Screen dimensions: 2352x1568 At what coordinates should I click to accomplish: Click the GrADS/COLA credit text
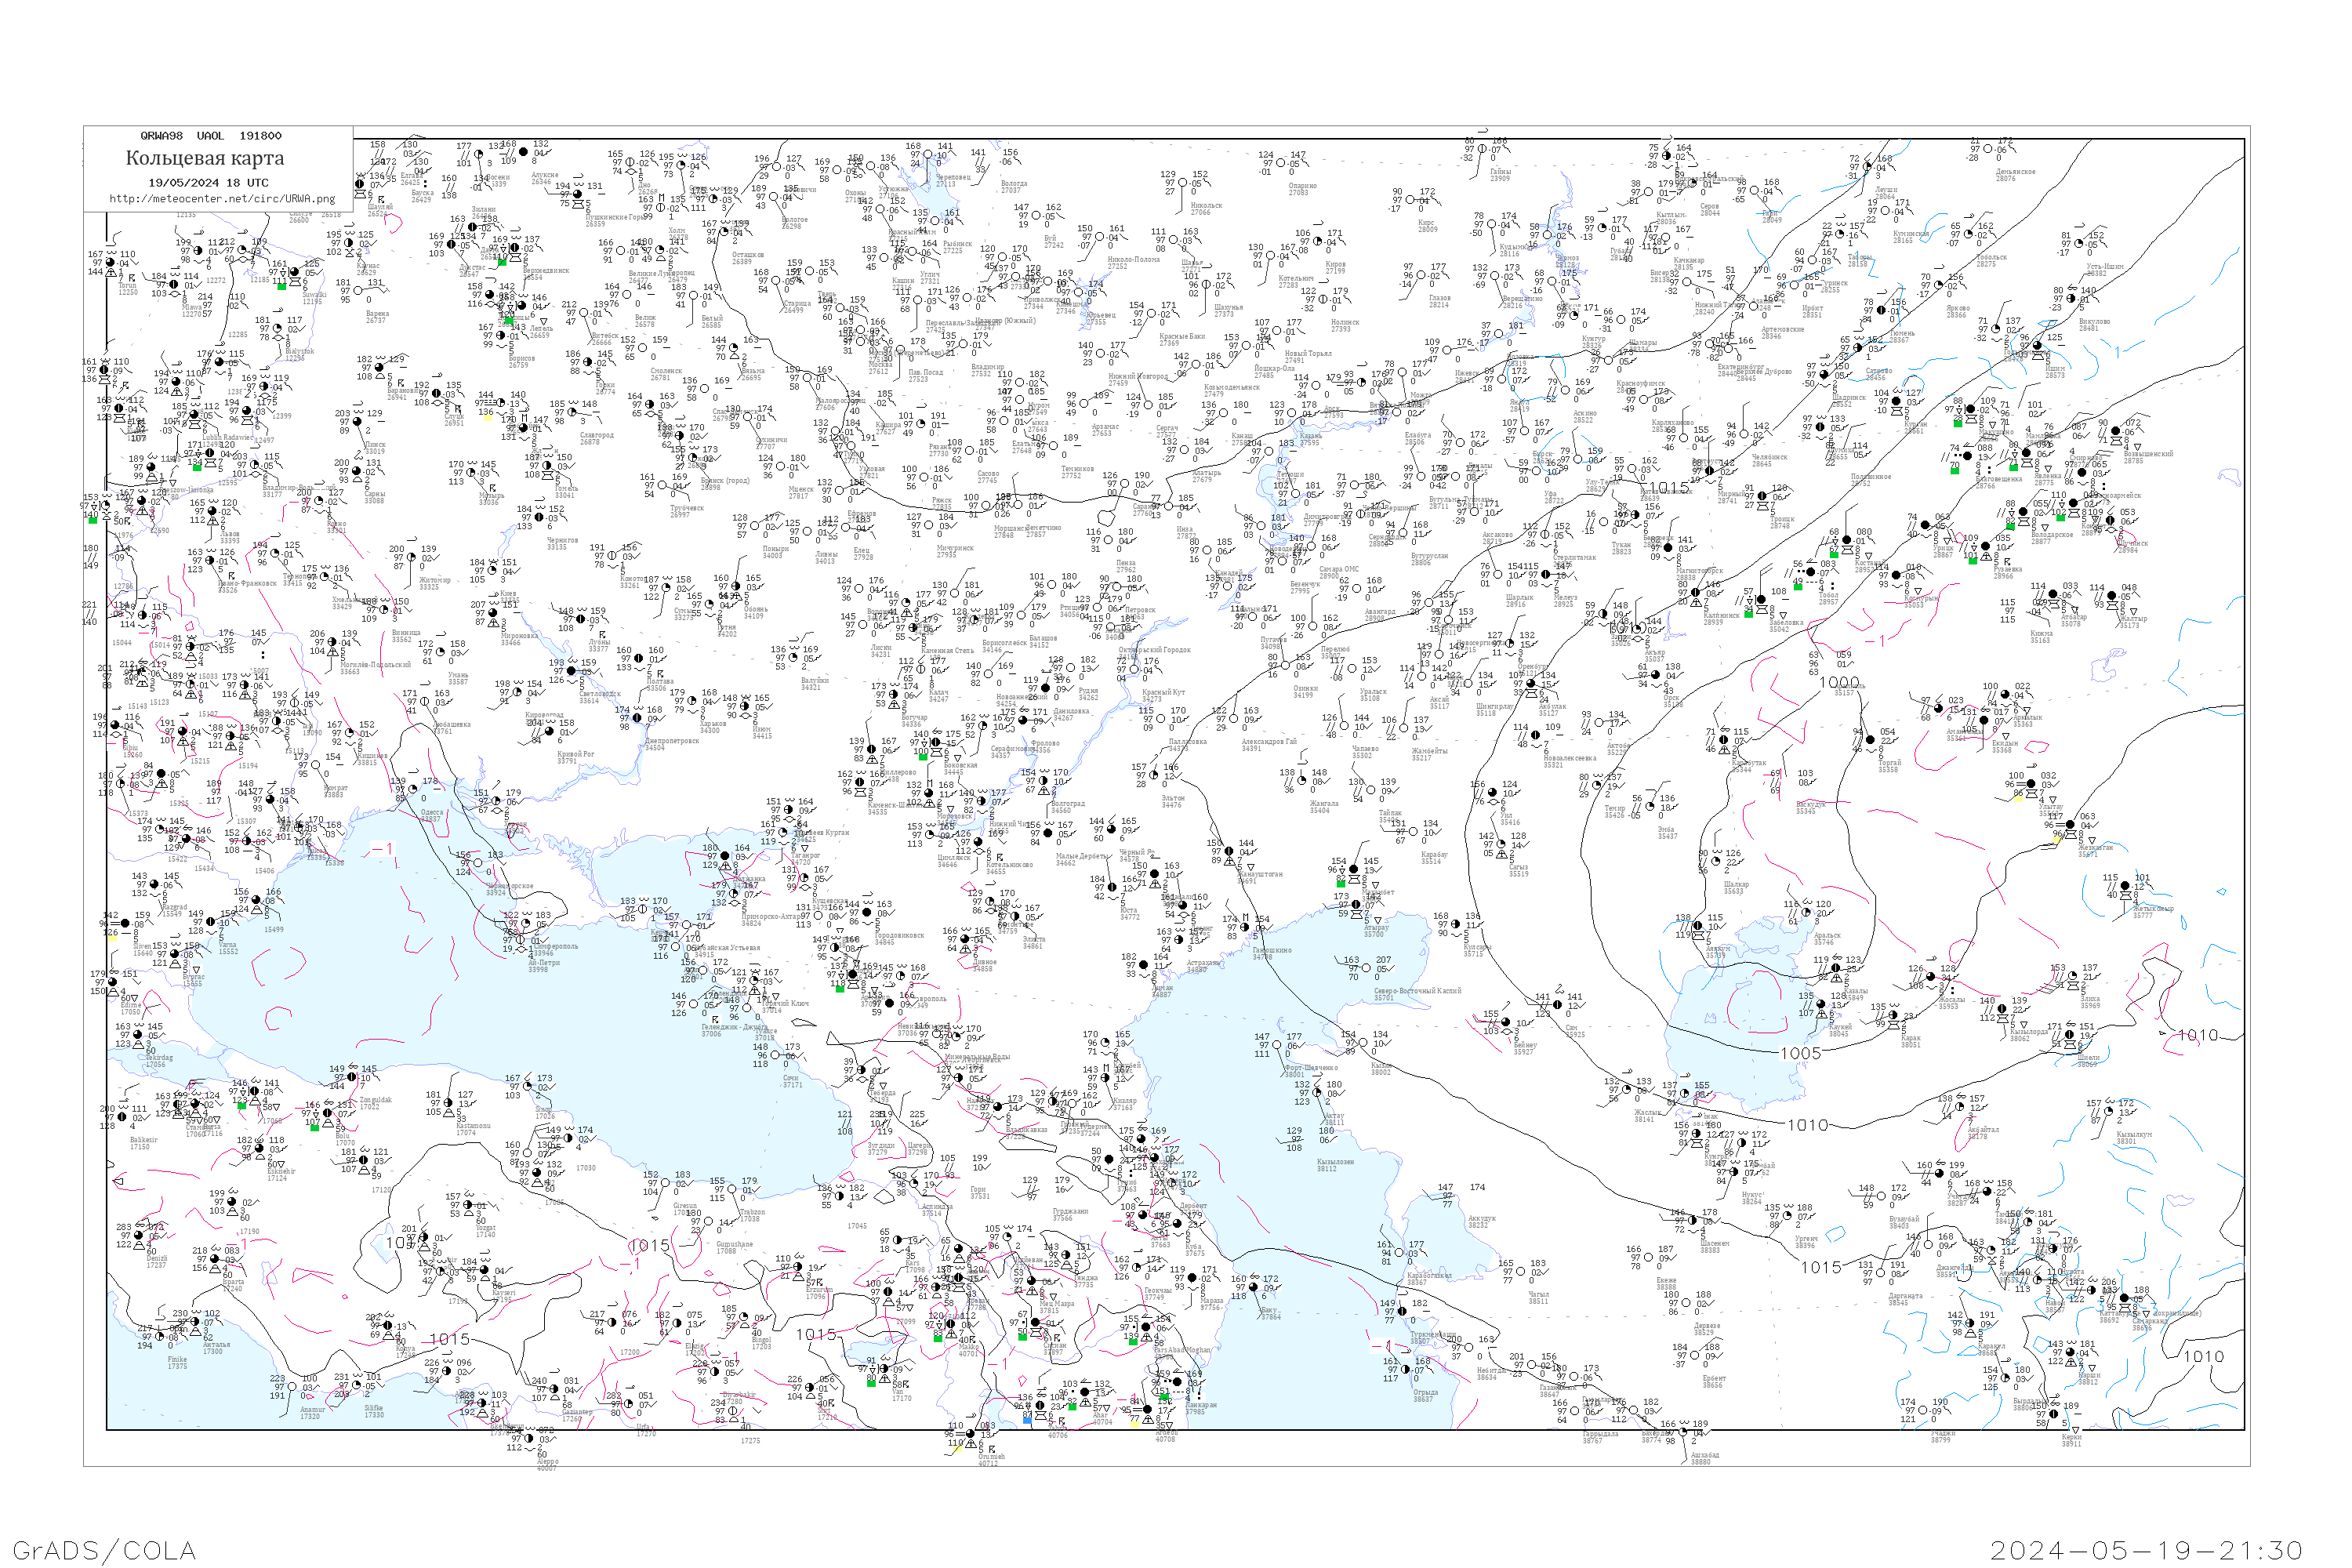point(104,1550)
